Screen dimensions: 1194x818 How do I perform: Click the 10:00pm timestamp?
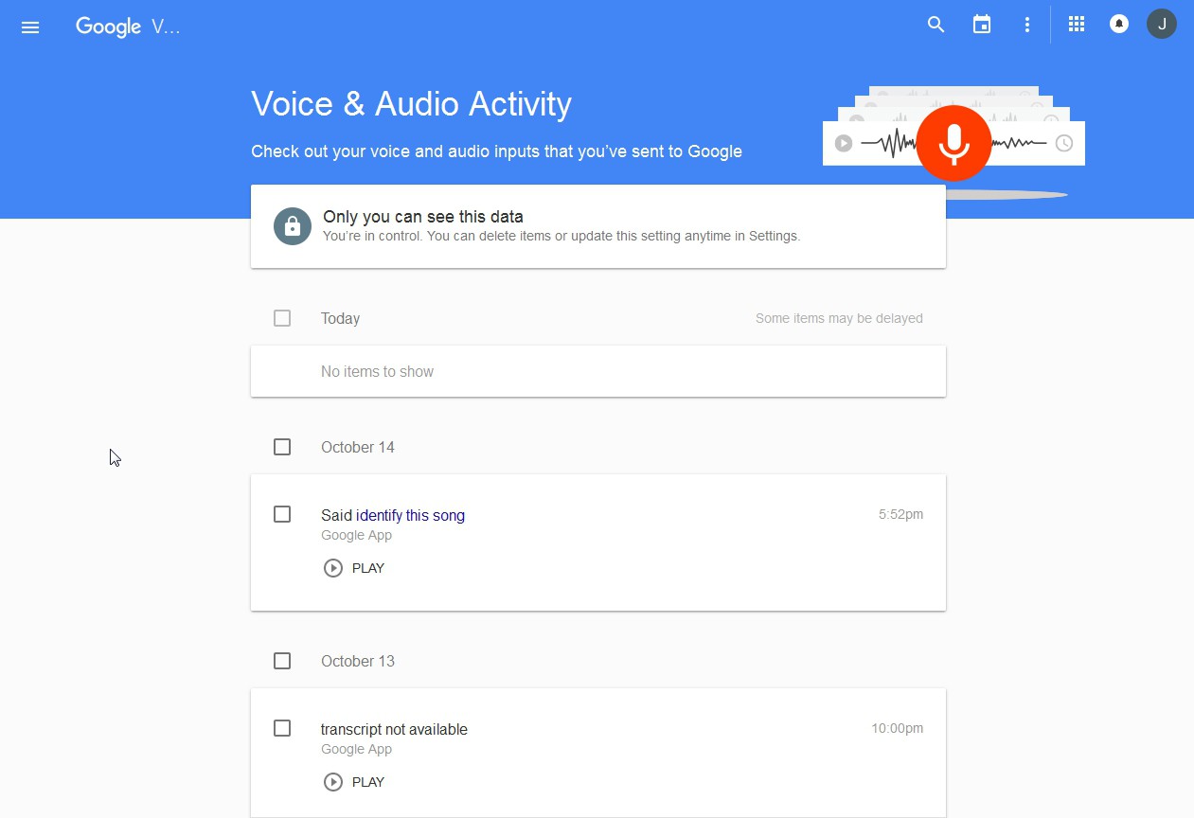897,728
